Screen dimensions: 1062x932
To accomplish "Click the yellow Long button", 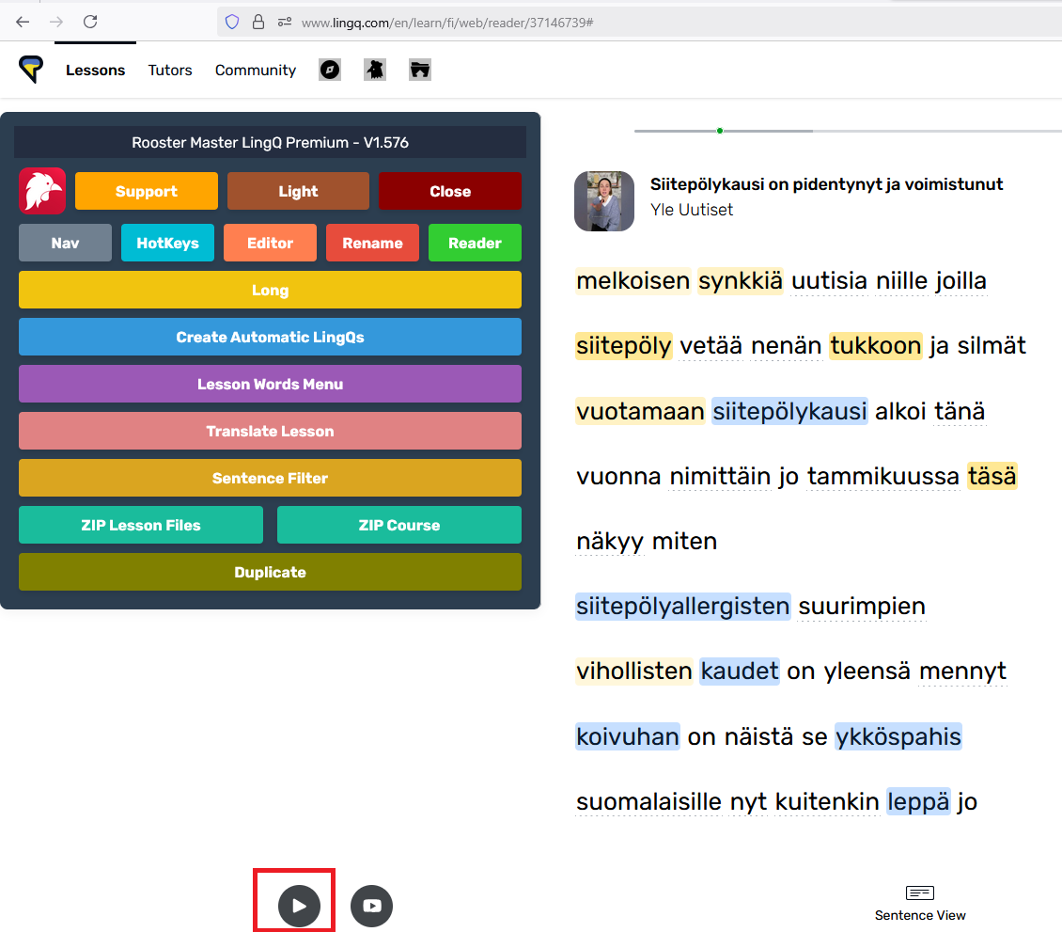I will [x=271, y=290].
